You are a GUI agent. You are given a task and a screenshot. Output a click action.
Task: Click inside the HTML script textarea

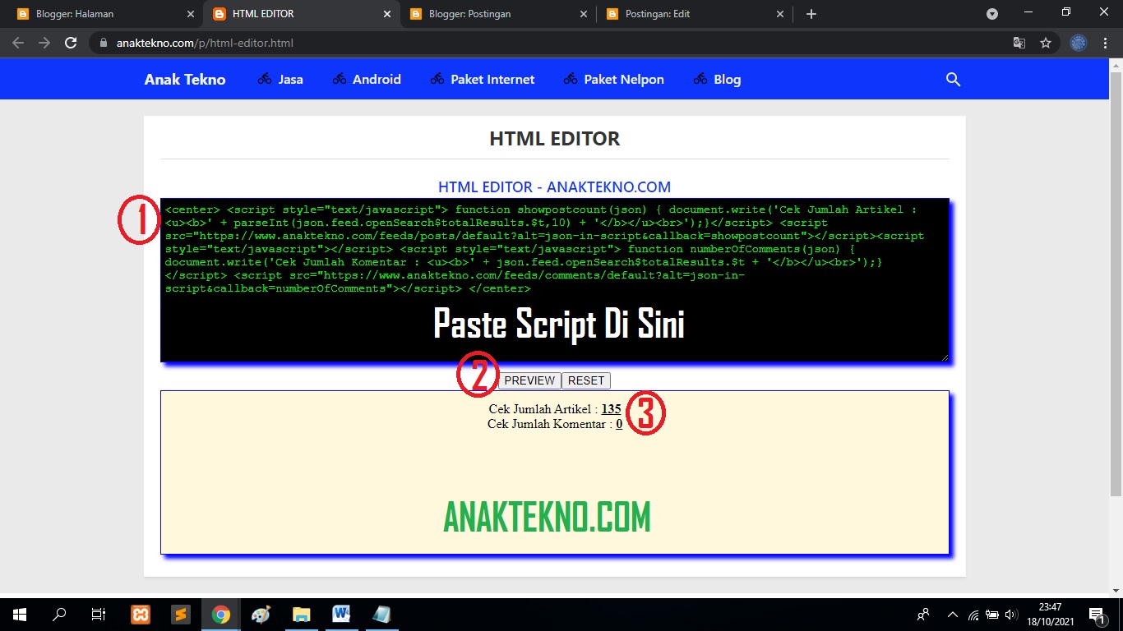point(555,280)
